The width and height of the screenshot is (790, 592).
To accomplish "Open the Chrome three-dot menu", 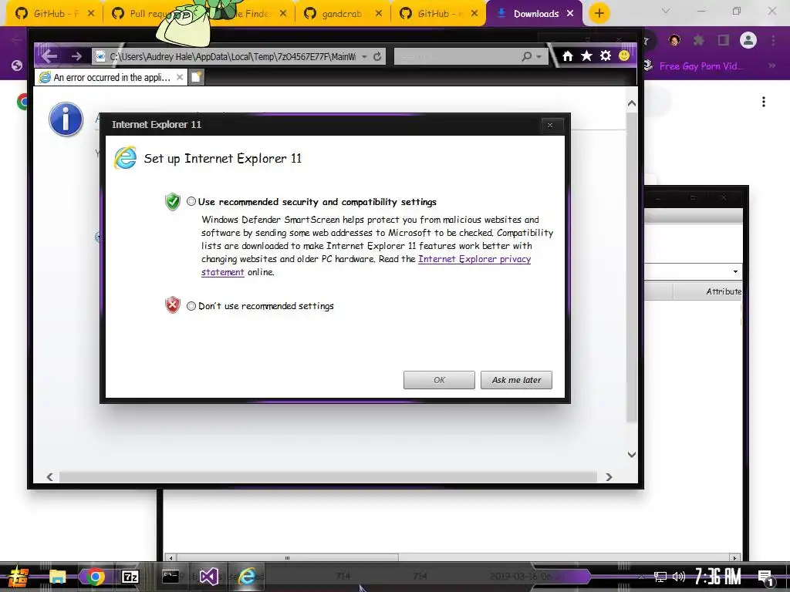I will click(x=773, y=40).
